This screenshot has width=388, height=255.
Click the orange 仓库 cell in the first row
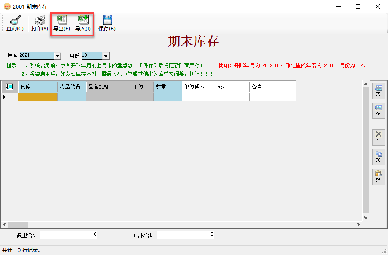click(x=37, y=97)
